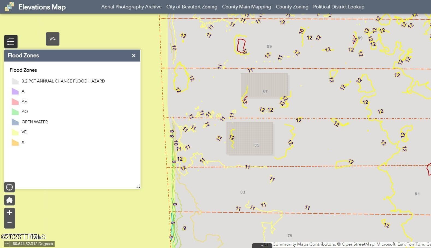Click the VE legend label
The width and height of the screenshot is (431, 248).
24,132
